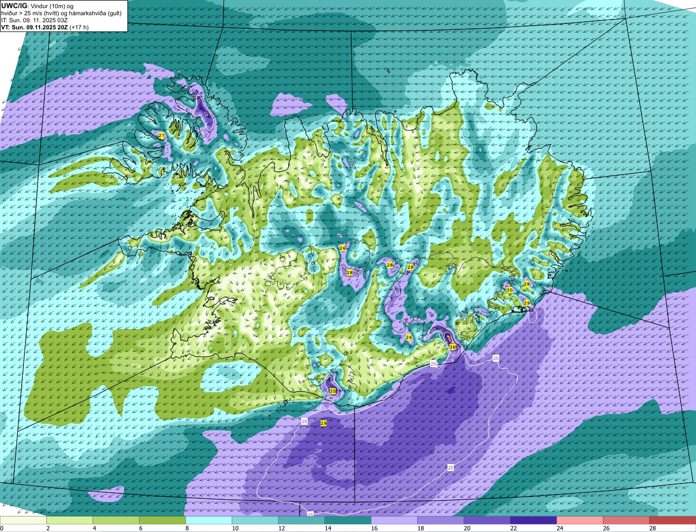
Task: Click the yellow max gust label 35
Action: [x=333, y=391]
